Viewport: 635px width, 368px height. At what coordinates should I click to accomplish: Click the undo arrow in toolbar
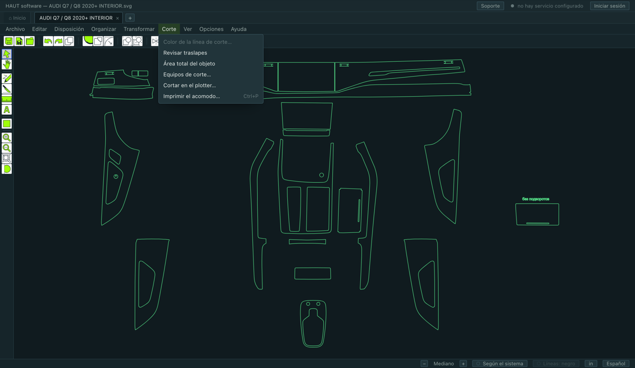coord(48,41)
